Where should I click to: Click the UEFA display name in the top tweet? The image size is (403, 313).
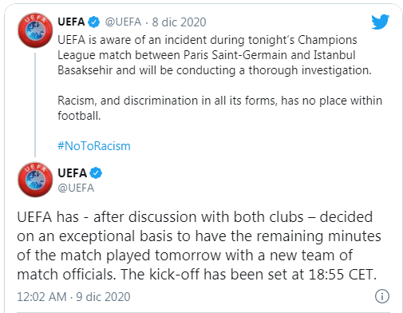click(71, 22)
